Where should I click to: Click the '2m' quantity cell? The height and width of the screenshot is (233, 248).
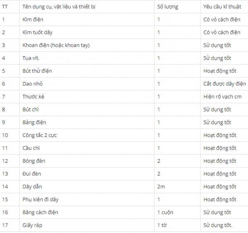[161, 187]
